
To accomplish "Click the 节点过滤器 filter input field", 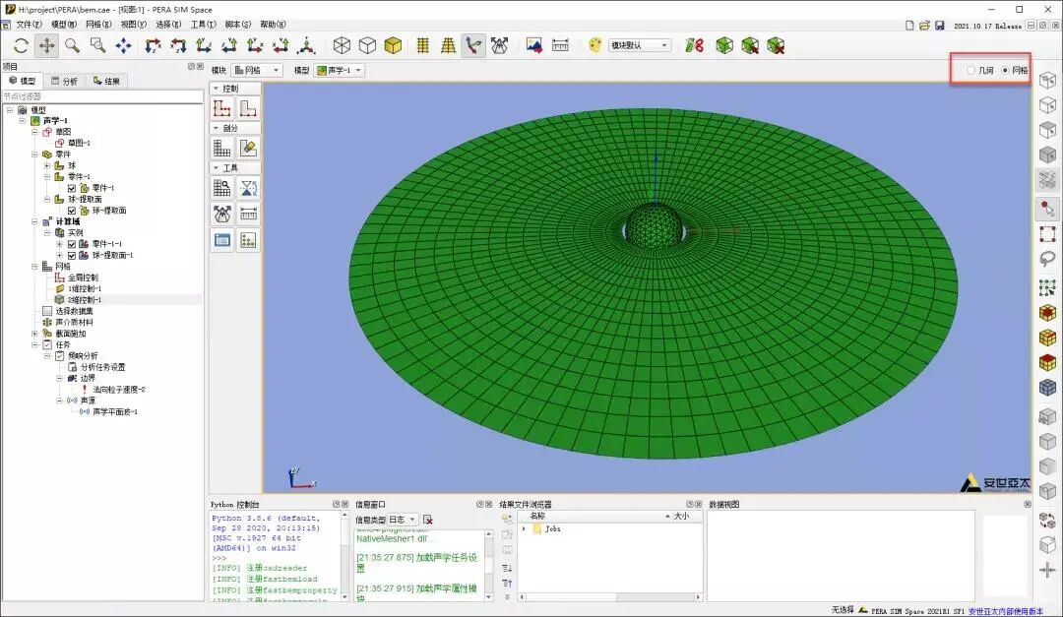I will coord(101,96).
